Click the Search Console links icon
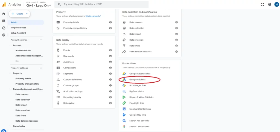The image size is (280, 132). (124, 127)
